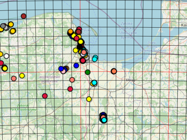Open the orange-coral marker northwest of Elbląg

pyautogui.click(x=114, y=71)
